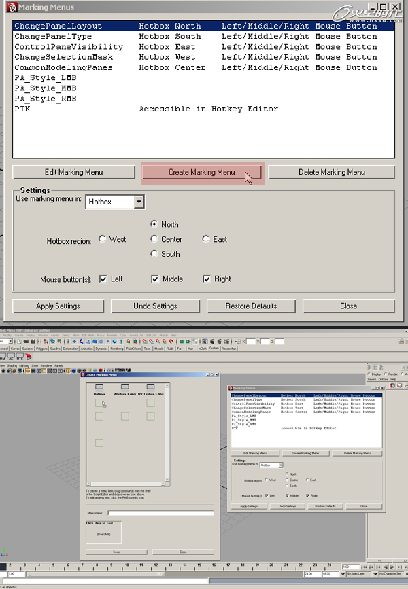408x589 pixels.
Task: Click the highlighted Create Marking Menu button
Action: (x=202, y=172)
